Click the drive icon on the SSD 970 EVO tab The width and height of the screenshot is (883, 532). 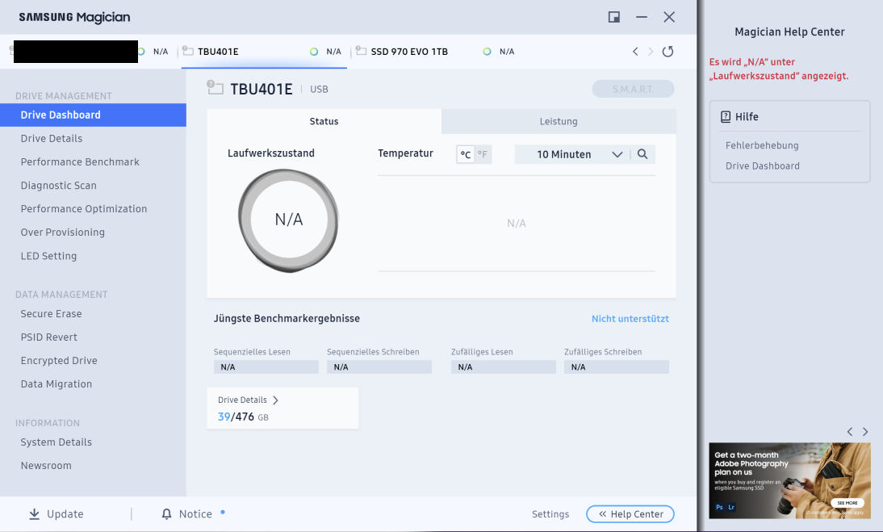pos(361,51)
